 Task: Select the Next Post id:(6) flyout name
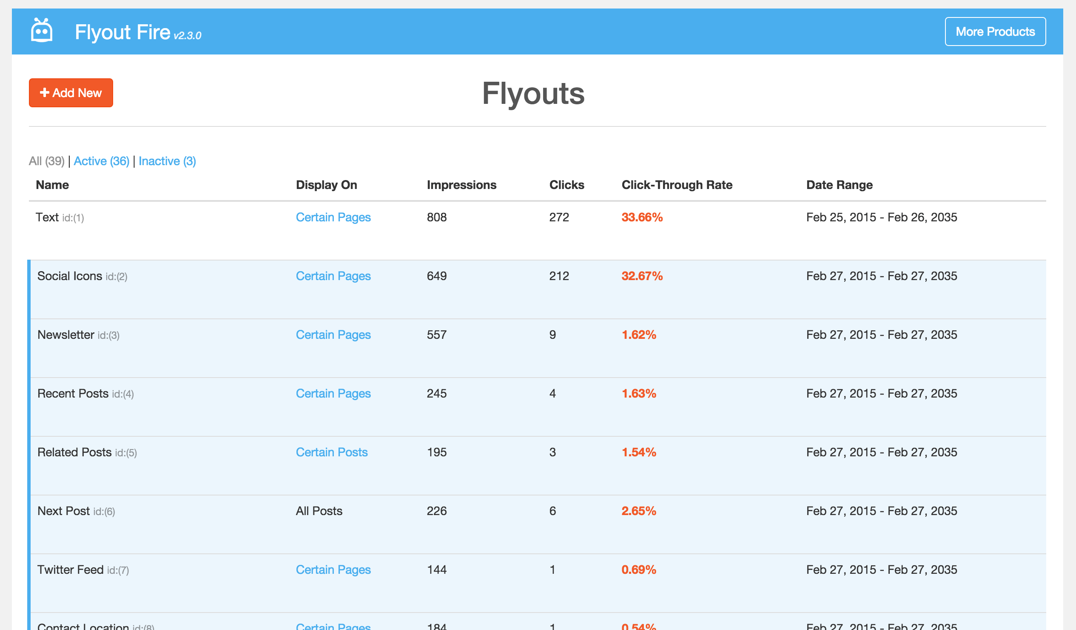pyautogui.click(x=64, y=511)
